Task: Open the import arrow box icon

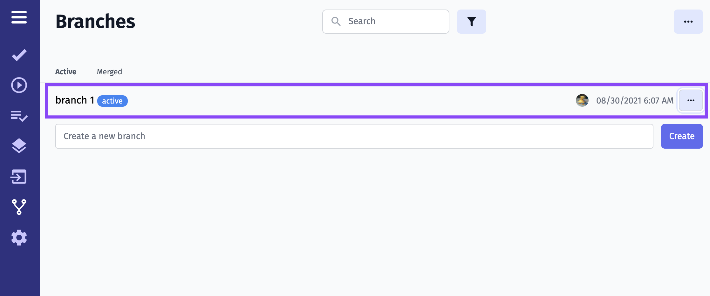Action: point(19,177)
